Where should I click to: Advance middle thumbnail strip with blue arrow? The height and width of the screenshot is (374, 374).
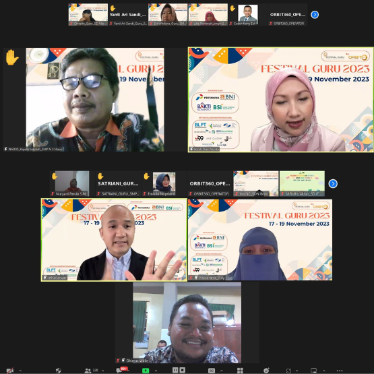click(333, 184)
